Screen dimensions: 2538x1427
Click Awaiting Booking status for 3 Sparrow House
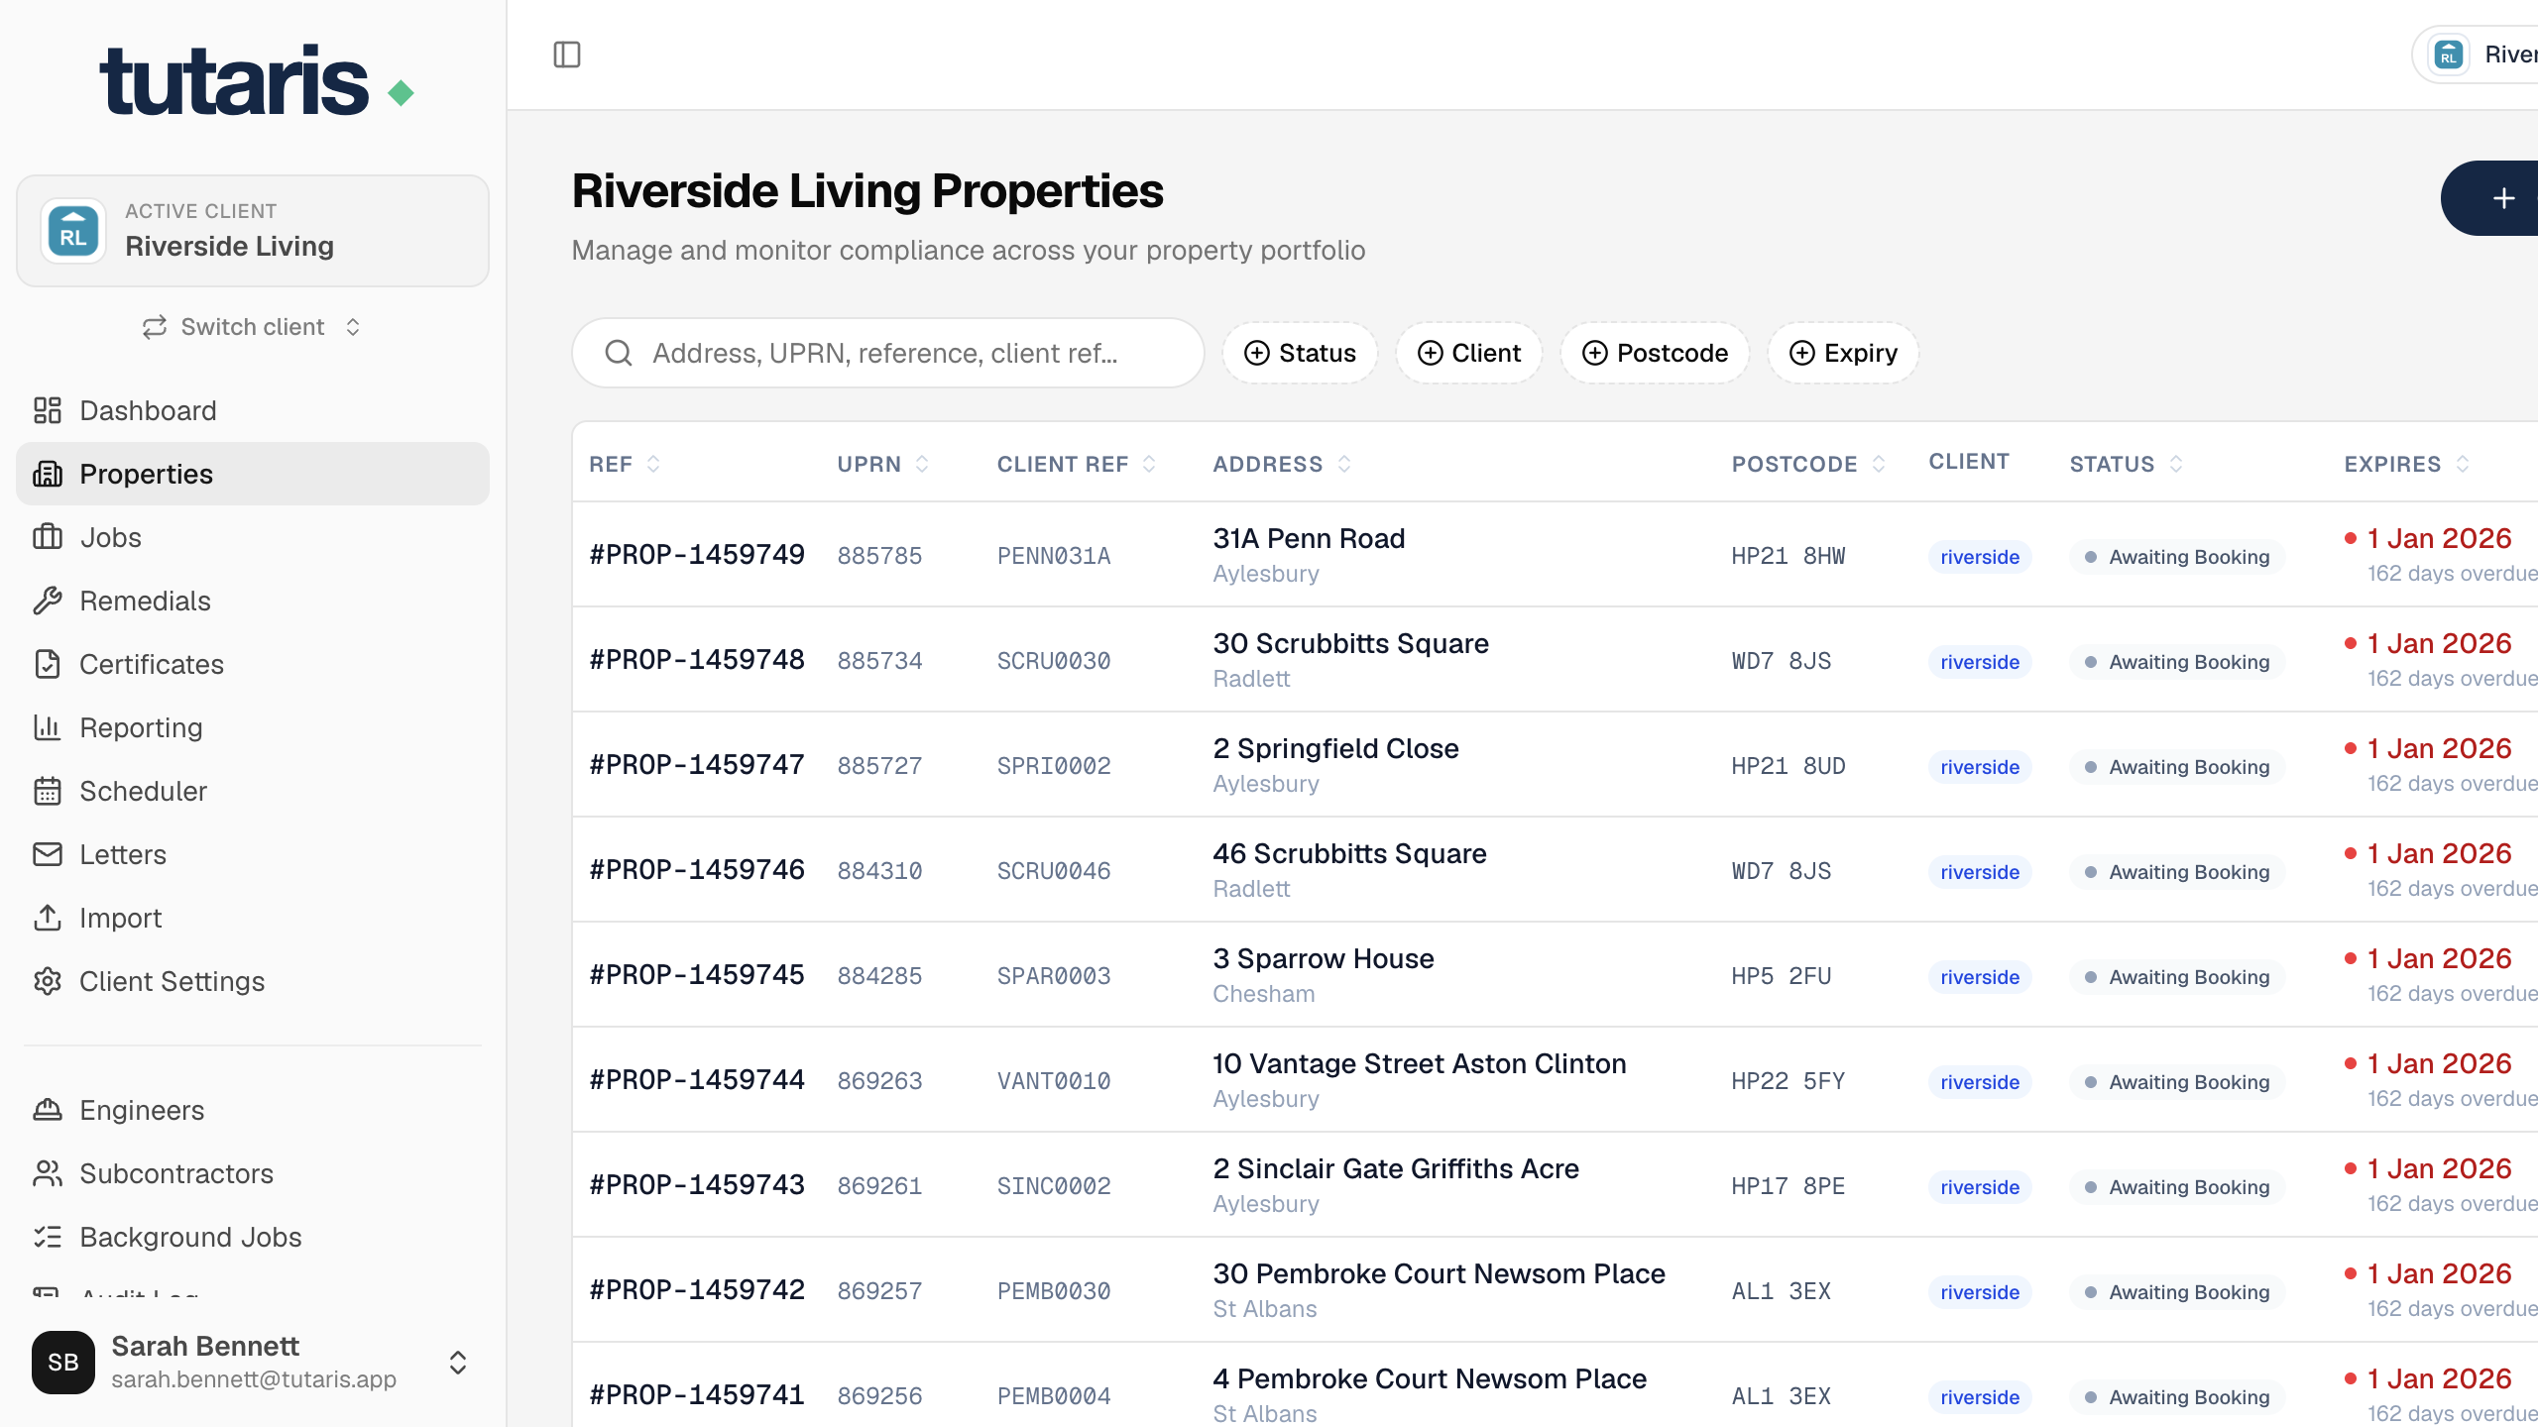tap(2177, 977)
